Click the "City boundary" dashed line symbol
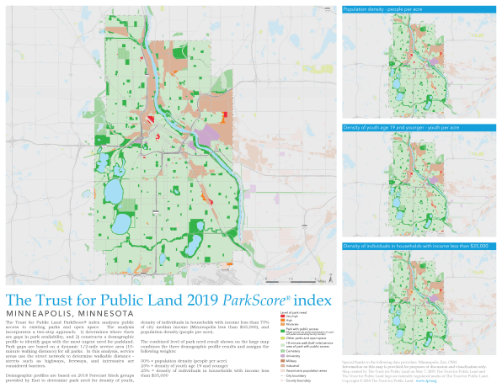Screen dimensions: 502x388 pos(282,376)
